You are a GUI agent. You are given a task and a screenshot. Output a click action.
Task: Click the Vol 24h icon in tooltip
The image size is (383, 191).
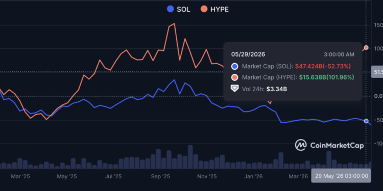[234, 88]
